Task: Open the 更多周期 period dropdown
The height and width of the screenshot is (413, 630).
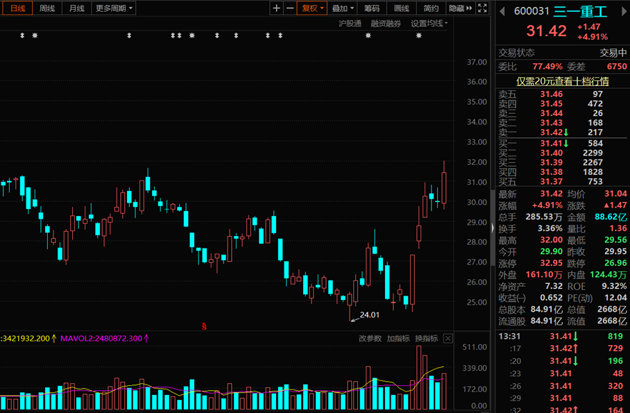Action: (114, 8)
